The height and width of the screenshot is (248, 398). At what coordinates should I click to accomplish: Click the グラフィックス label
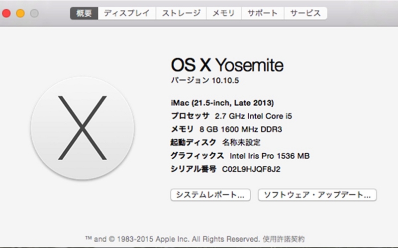tap(197, 156)
